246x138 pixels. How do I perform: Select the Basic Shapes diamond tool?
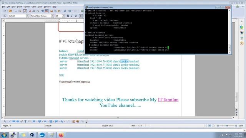[x=34, y=121]
